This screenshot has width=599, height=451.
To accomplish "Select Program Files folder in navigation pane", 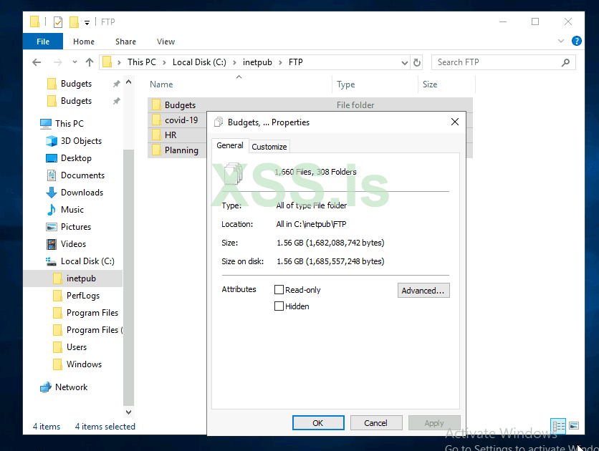I will 92,313.
